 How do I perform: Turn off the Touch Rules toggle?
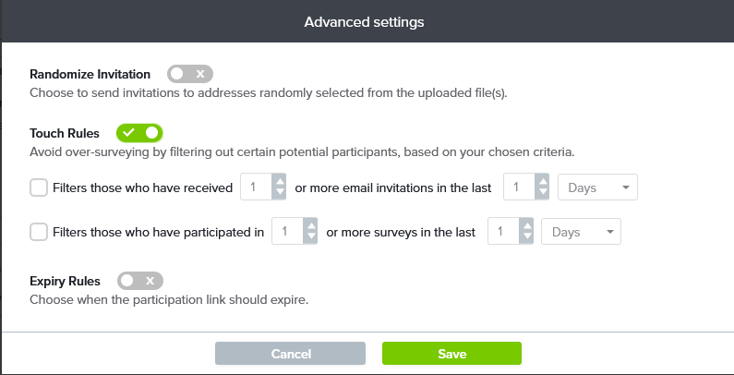[139, 133]
